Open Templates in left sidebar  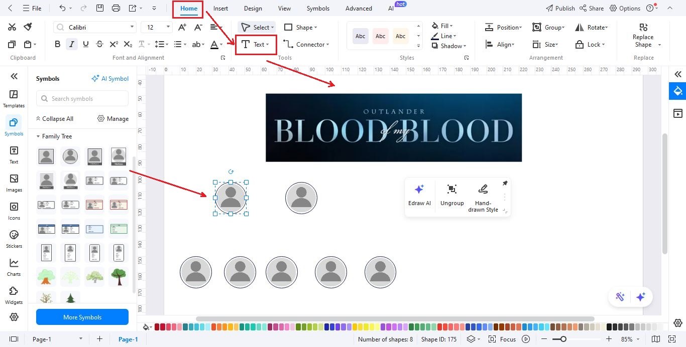(14, 99)
